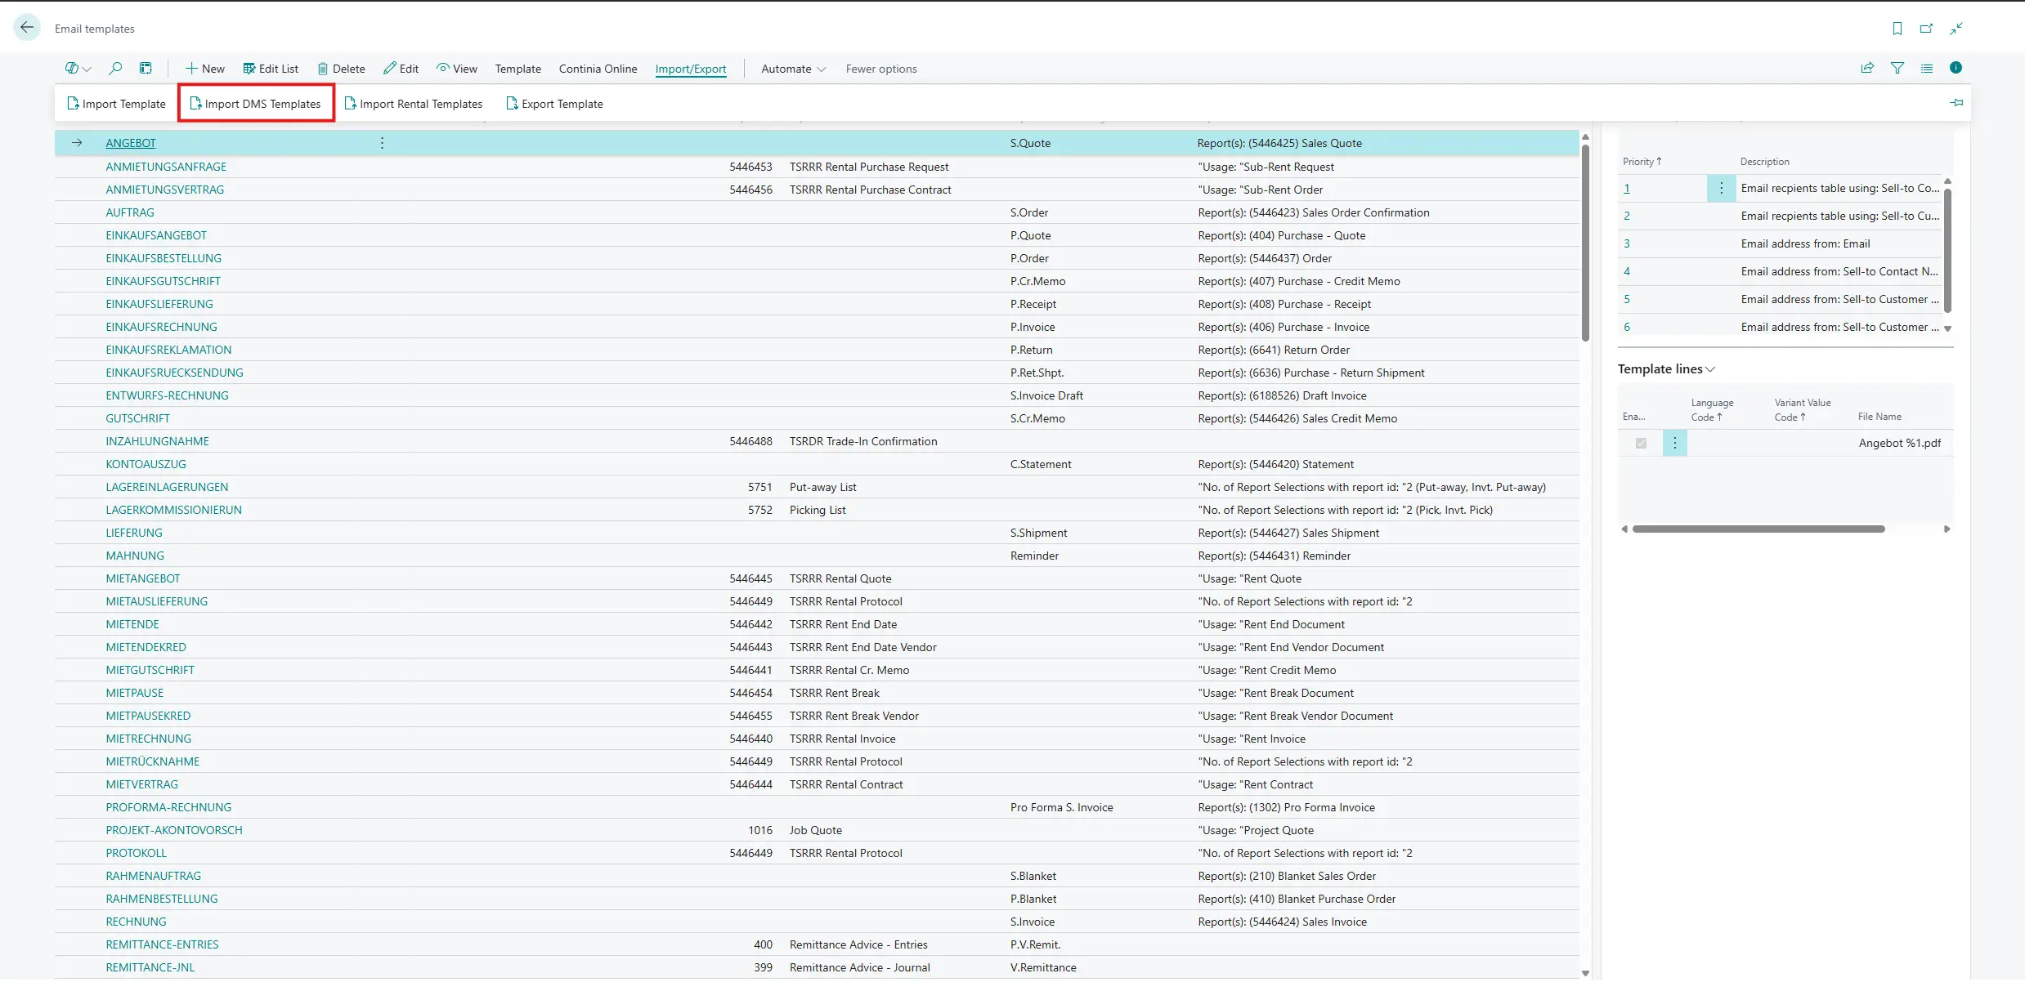
Task: Select the GUTSCHRIFT row
Action: pos(816,418)
